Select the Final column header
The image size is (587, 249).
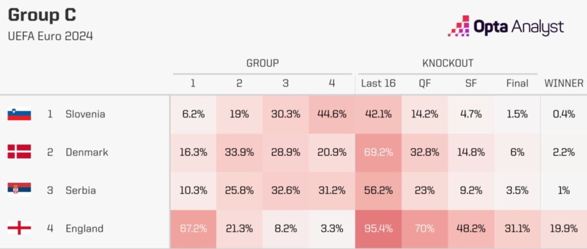pos(517,83)
